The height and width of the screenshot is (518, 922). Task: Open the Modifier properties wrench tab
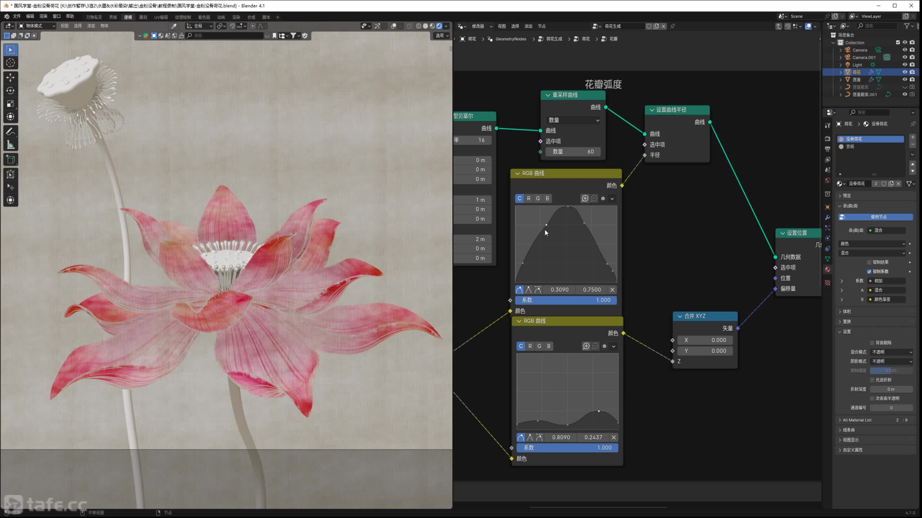[x=828, y=218]
